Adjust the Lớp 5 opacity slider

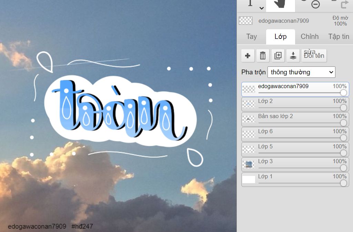[x=302, y=153]
